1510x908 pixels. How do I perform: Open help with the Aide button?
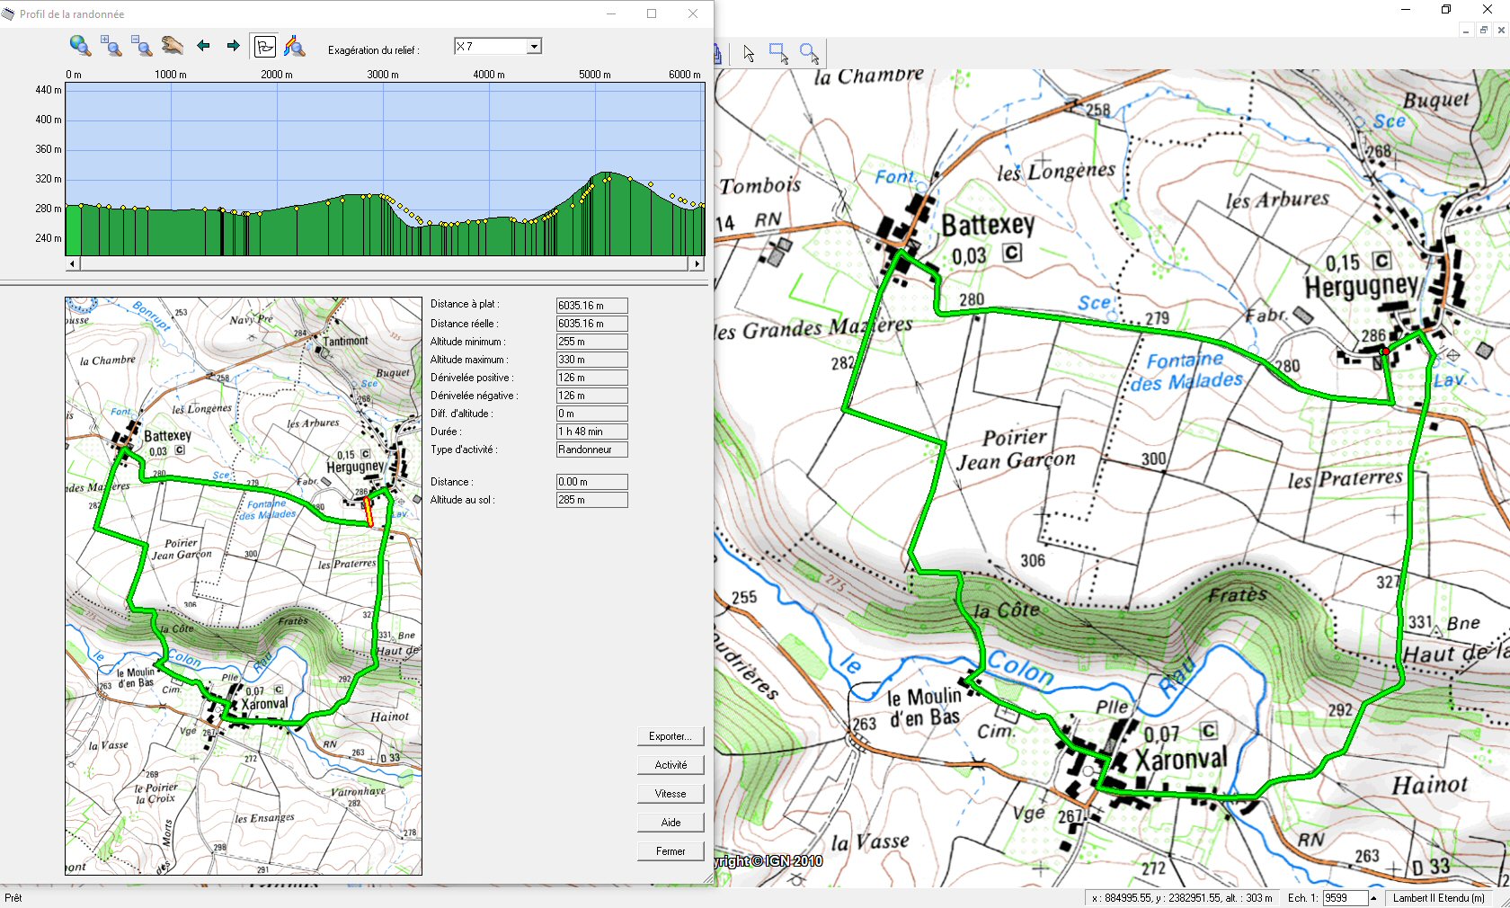[671, 823]
